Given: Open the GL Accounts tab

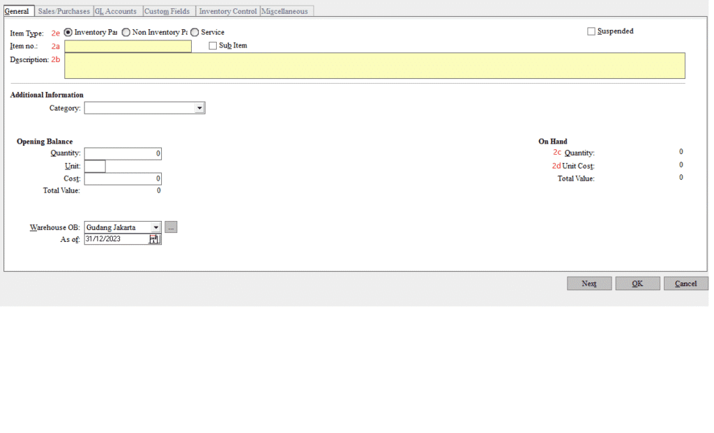Looking at the screenshot, I should tap(116, 11).
